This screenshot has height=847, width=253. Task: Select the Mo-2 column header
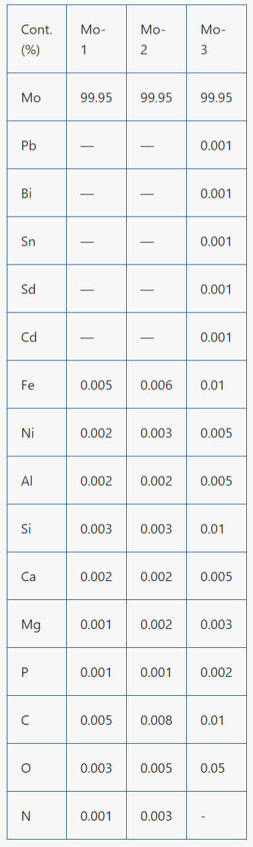pyautogui.click(x=157, y=39)
